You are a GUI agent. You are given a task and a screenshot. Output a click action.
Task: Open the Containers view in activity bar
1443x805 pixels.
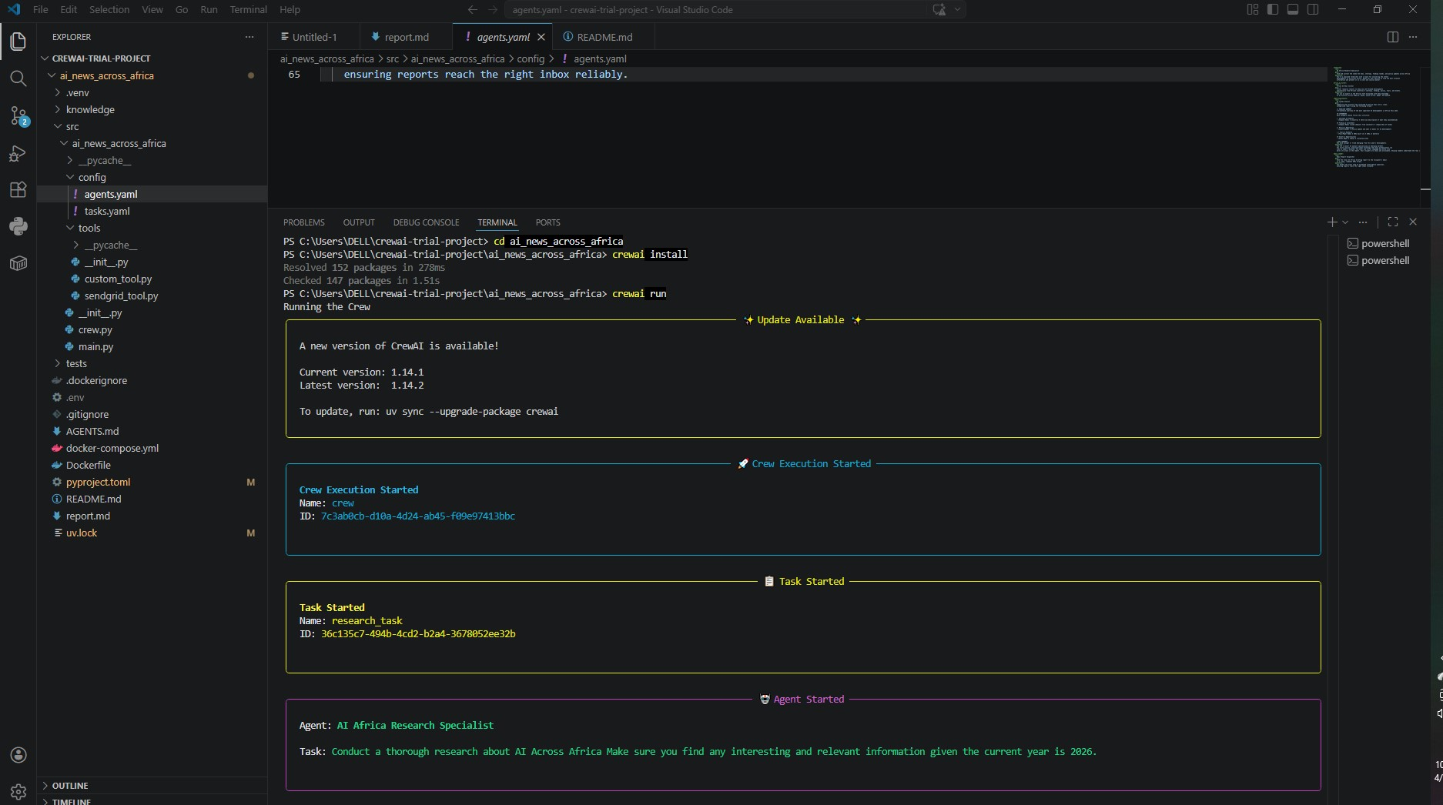(x=18, y=264)
